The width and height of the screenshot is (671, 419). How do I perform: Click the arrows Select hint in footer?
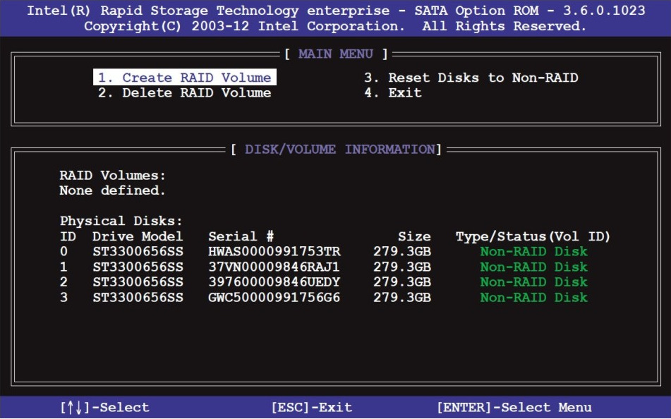105,408
